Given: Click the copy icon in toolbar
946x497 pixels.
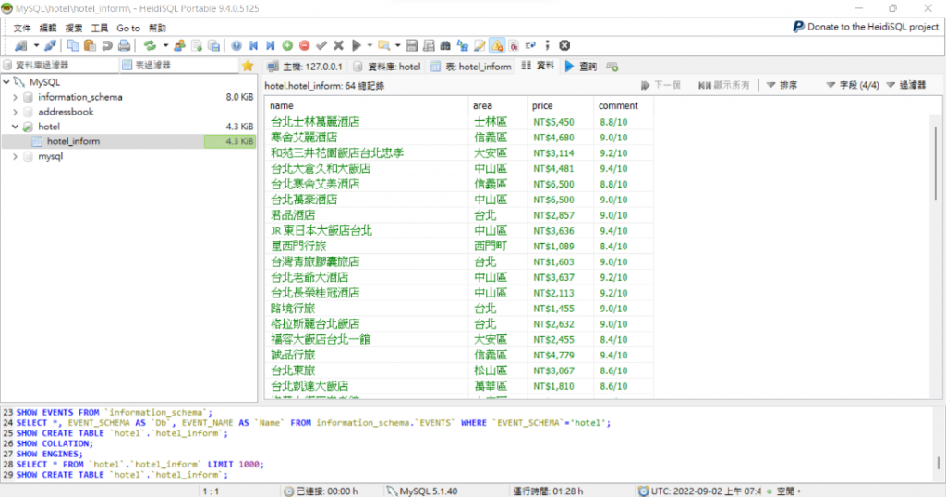Looking at the screenshot, I should (x=73, y=46).
